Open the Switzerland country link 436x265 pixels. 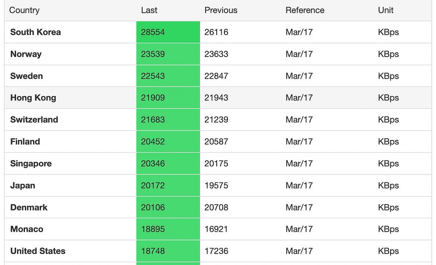tap(34, 120)
